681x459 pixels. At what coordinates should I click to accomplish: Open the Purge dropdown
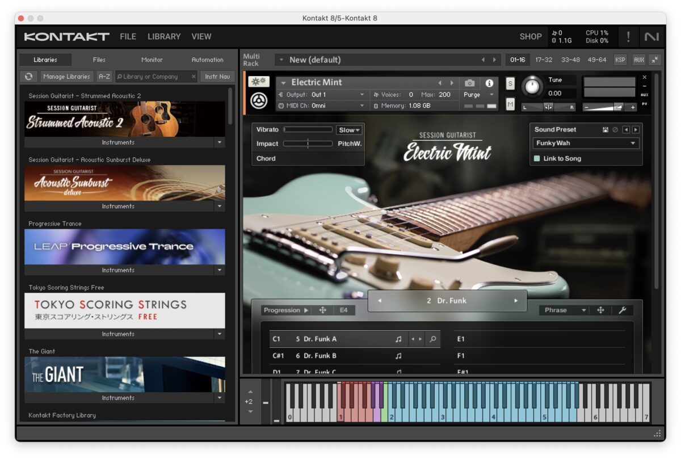point(479,95)
